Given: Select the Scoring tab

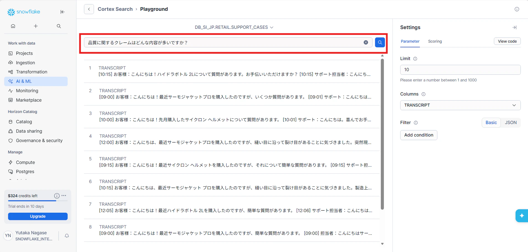Looking at the screenshot, I should click(435, 41).
